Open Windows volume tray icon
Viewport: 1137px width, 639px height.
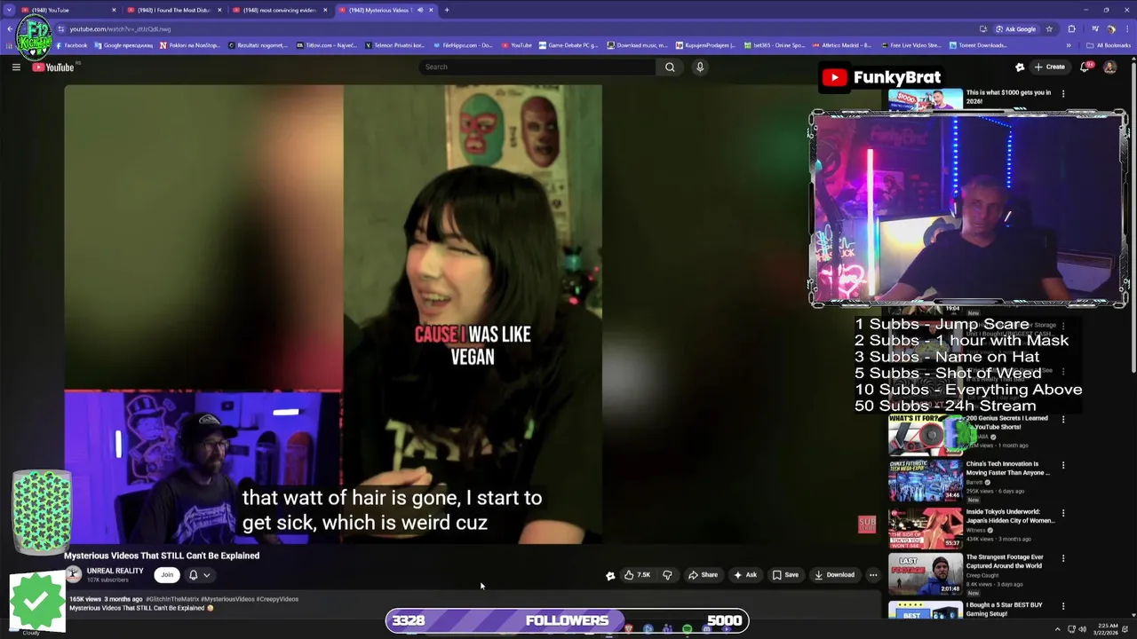1083,629
